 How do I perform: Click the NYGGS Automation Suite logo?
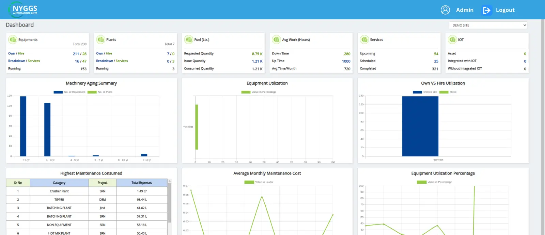23,10
